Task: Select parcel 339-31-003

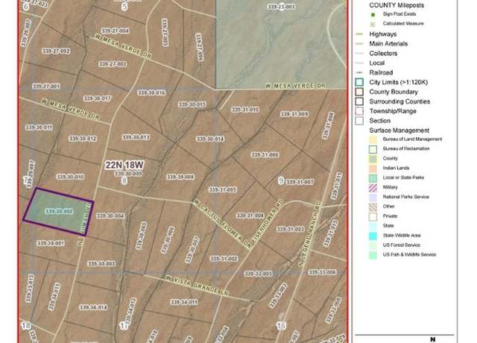Action: tap(290, 229)
